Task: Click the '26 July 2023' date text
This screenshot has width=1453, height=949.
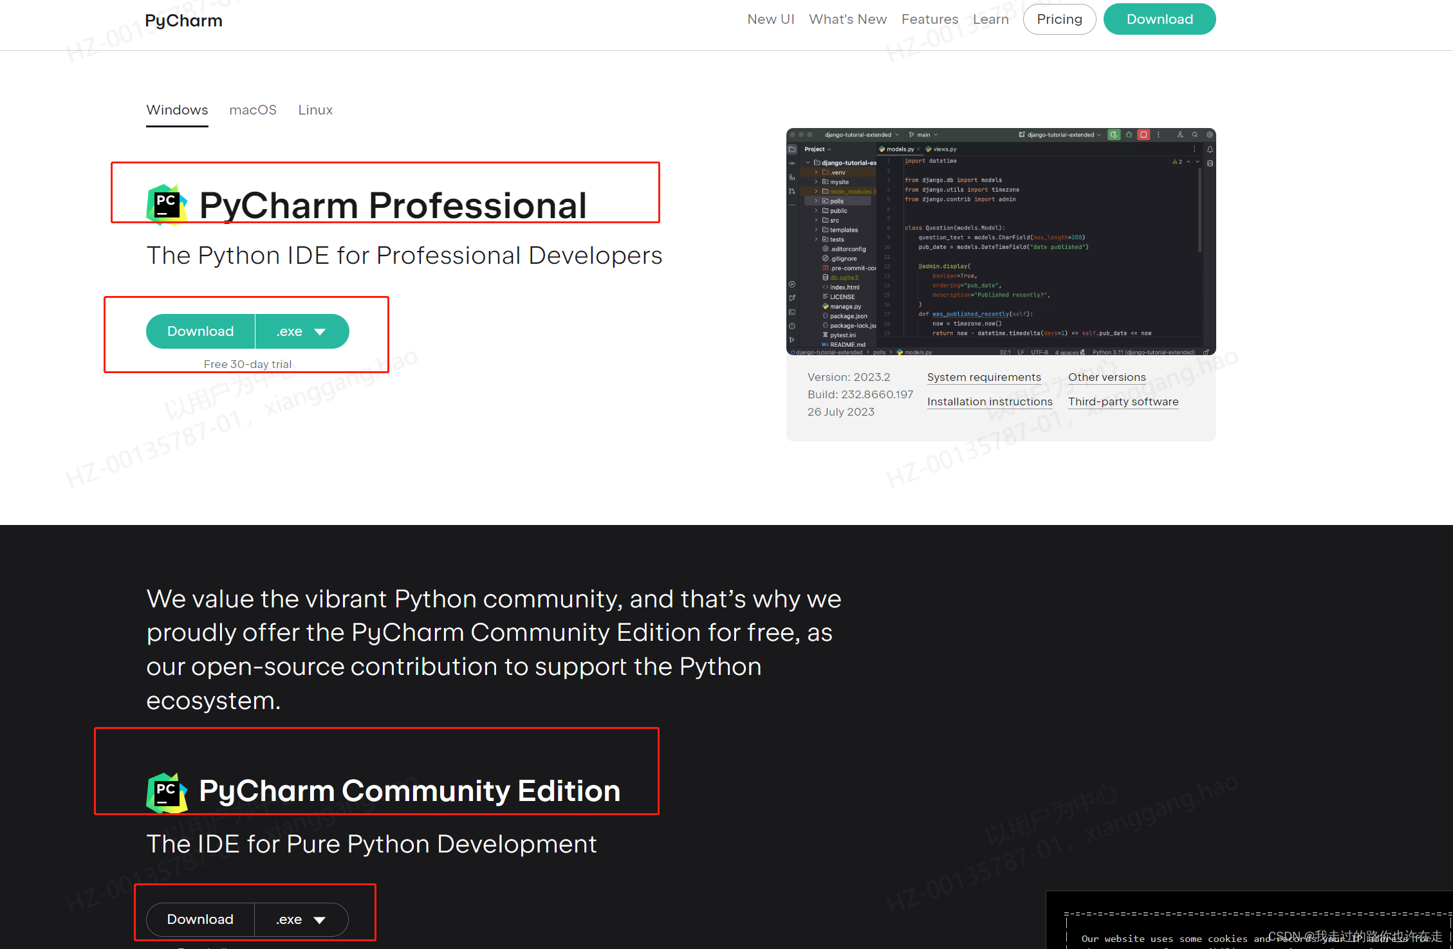Action: 841,412
